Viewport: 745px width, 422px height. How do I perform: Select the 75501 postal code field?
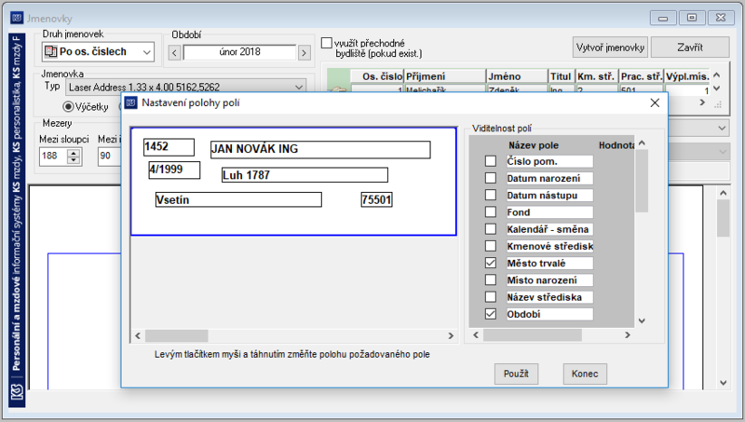coord(377,199)
